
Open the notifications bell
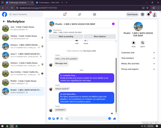[148, 14]
